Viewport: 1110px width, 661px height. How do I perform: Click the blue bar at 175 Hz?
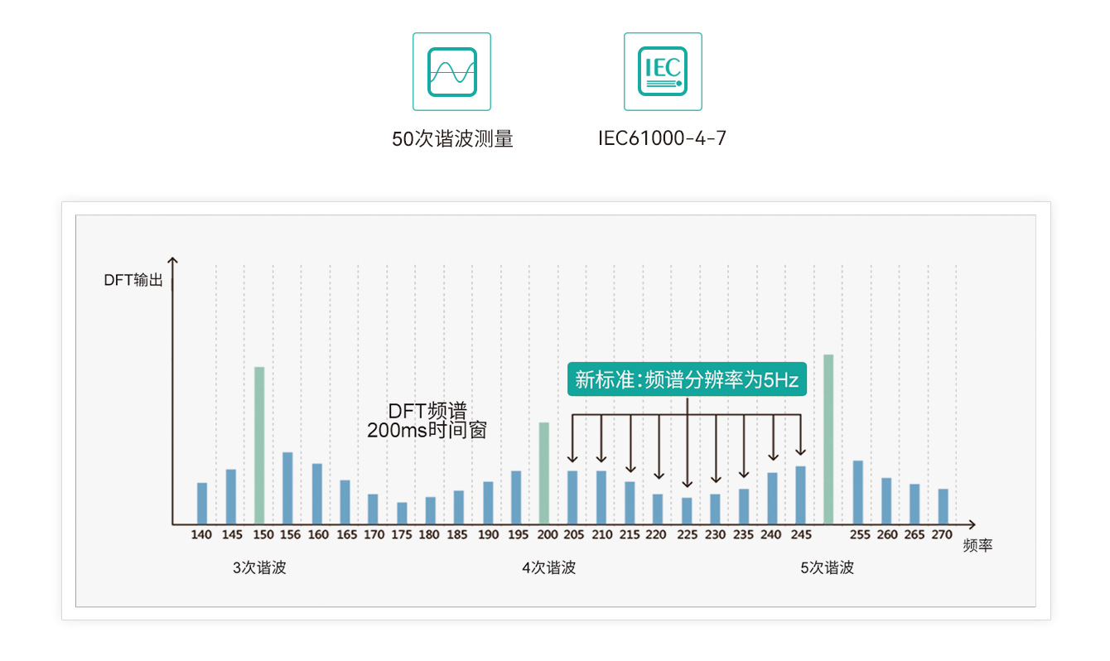402,513
